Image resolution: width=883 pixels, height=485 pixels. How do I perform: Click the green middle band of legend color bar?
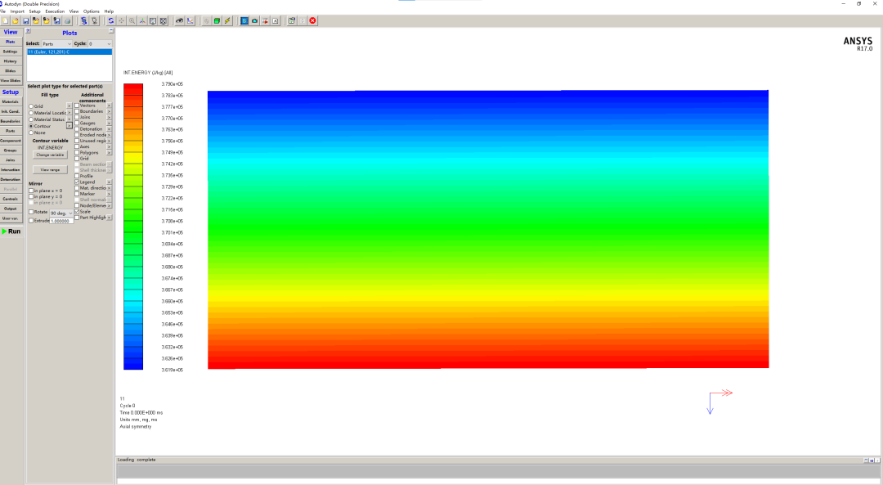133,227
